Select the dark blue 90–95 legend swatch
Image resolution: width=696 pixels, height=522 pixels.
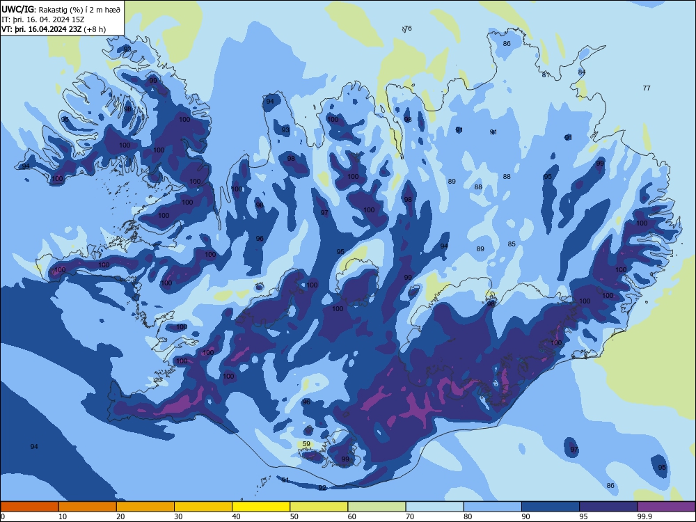551,507
